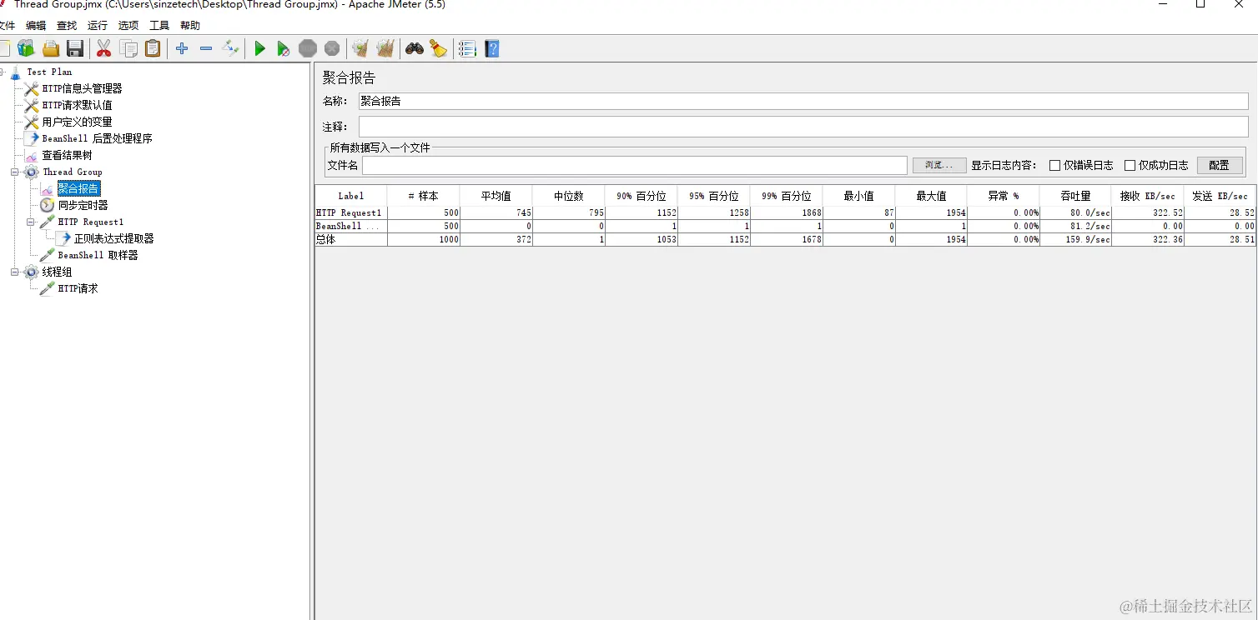Open the 运行 menu

pyautogui.click(x=98, y=26)
